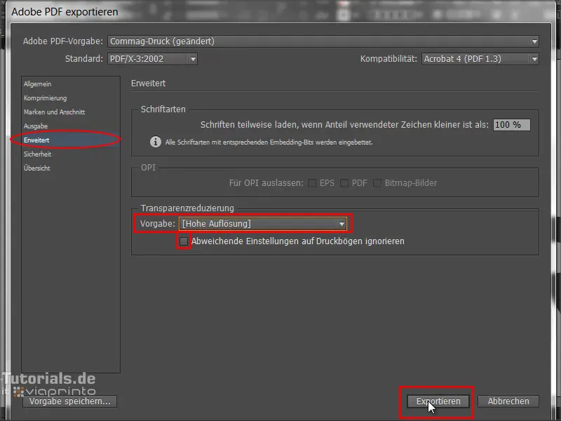Click the embedding-bits info text

(269, 142)
